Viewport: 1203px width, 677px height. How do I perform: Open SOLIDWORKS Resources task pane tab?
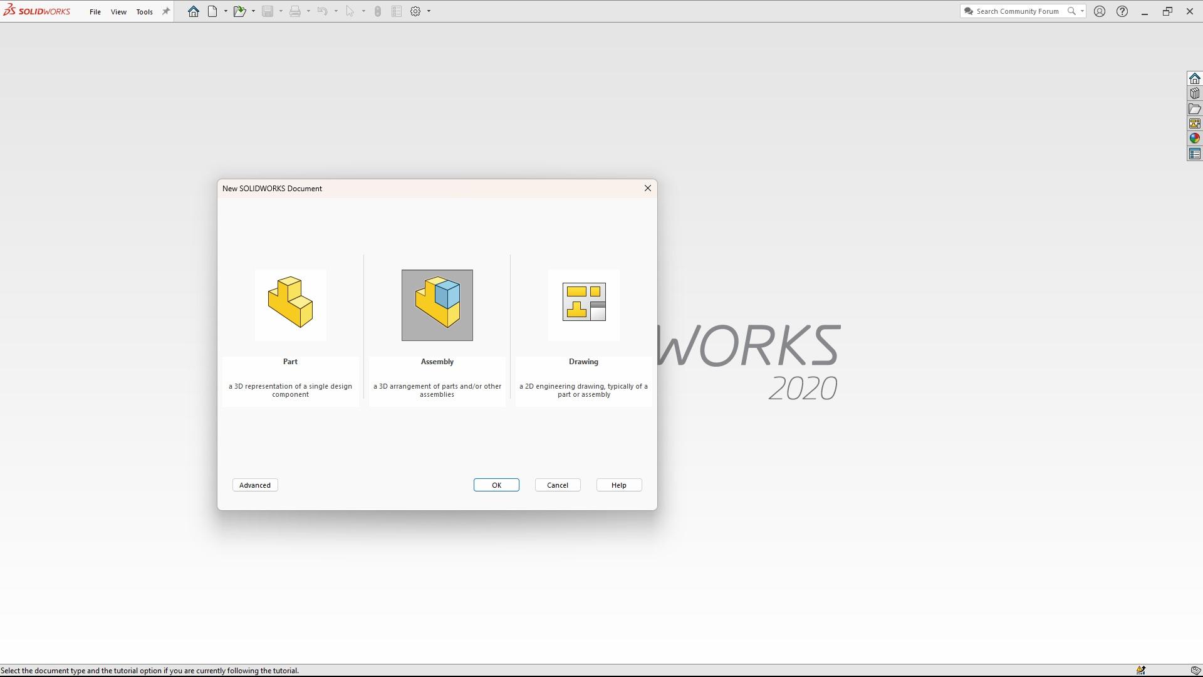1195,78
